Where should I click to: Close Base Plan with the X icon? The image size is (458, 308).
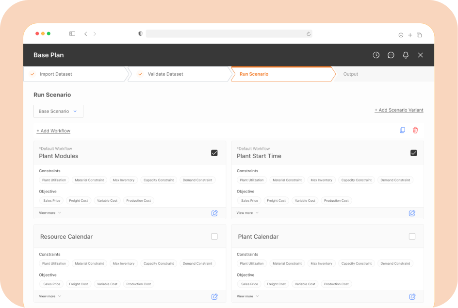(420, 55)
